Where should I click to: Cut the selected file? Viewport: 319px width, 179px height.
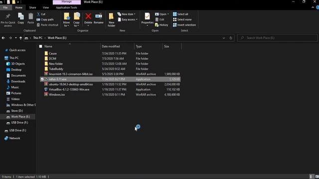click(41, 14)
